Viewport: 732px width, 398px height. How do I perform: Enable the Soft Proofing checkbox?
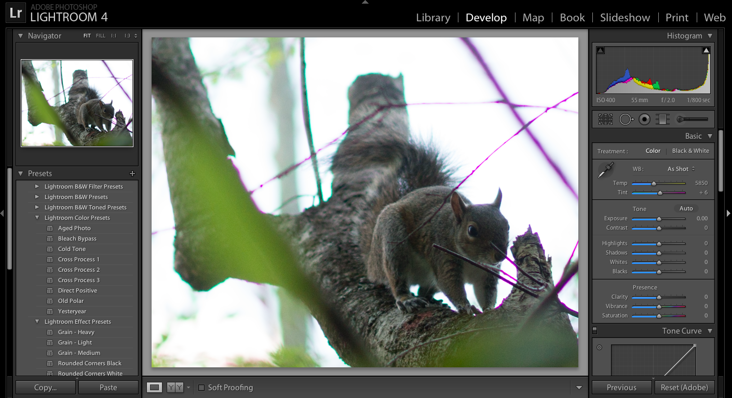coord(201,388)
